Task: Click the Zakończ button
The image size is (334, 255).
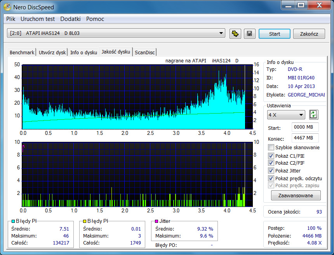Action: (309, 34)
